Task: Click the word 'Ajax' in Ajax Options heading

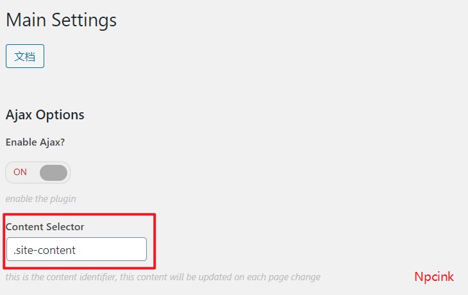Action: pos(19,115)
